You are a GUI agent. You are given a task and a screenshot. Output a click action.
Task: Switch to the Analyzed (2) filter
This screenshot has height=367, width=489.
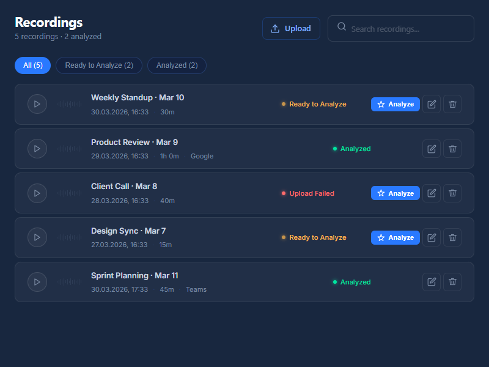pos(177,65)
